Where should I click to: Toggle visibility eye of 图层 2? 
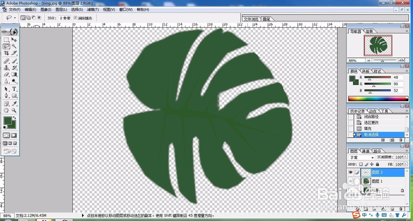(351, 173)
